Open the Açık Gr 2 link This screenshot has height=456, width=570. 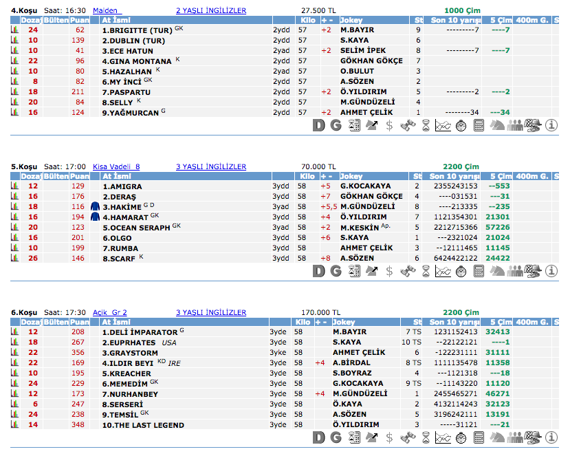(x=110, y=312)
